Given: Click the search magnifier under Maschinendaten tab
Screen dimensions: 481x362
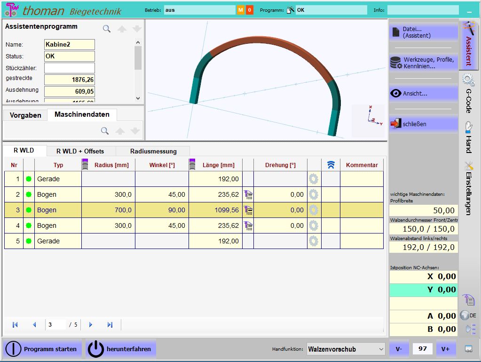Looking at the screenshot, I should (105, 130).
